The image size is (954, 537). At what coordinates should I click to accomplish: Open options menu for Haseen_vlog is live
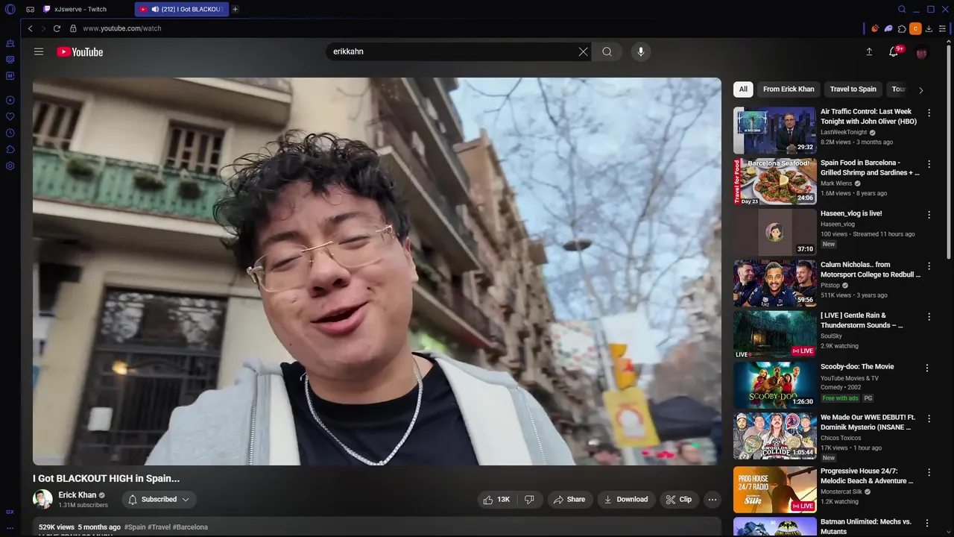(x=929, y=214)
